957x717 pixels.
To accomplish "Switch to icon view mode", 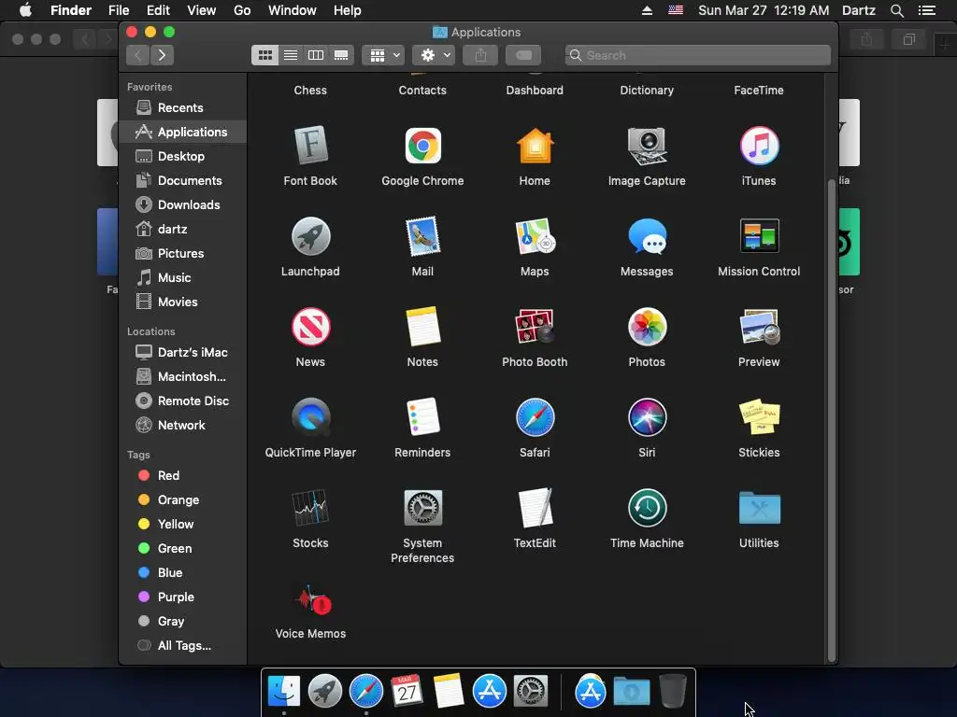I will 264,55.
